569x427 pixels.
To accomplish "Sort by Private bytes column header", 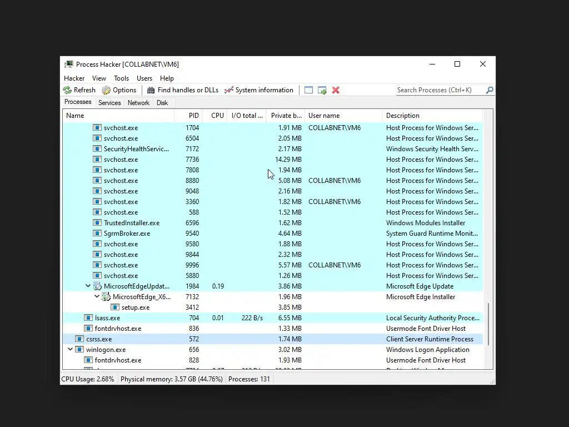I will (286, 116).
